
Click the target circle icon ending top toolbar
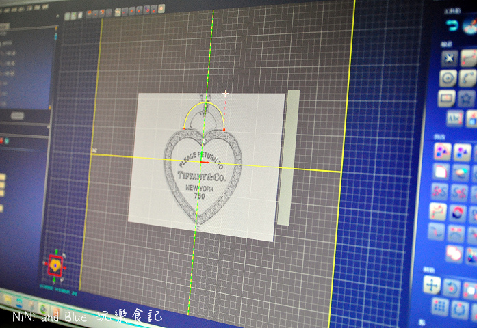pyautogui.click(x=161, y=8)
